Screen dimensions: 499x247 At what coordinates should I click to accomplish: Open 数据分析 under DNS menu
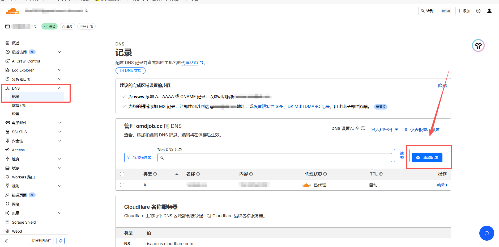point(19,105)
